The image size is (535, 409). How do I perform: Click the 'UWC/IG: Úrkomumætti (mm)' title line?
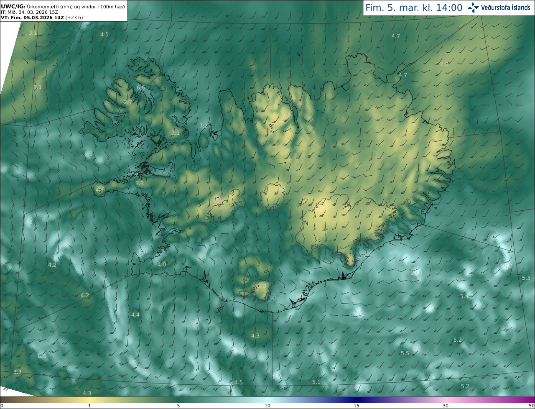point(63,6)
